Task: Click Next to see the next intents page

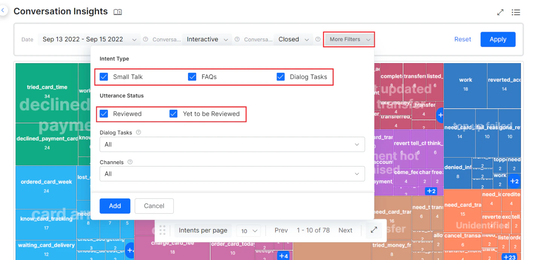Action: pyautogui.click(x=345, y=230)
